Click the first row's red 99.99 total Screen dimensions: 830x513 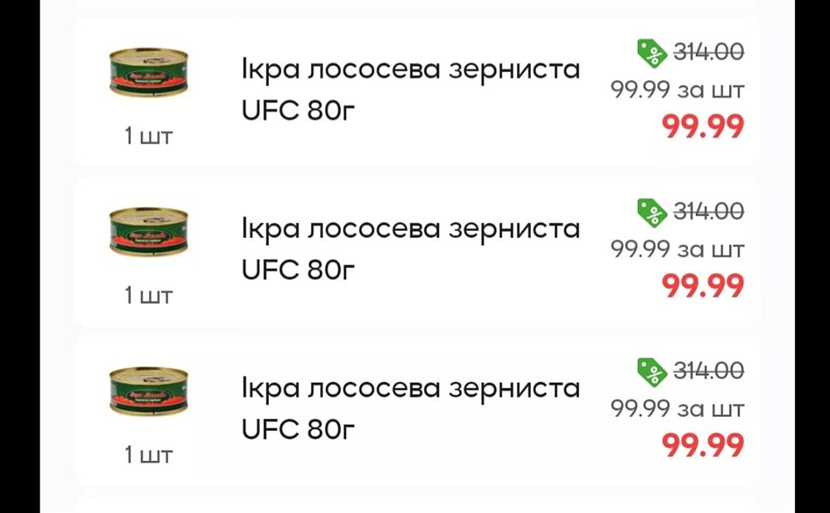click(x=703, y=126)
